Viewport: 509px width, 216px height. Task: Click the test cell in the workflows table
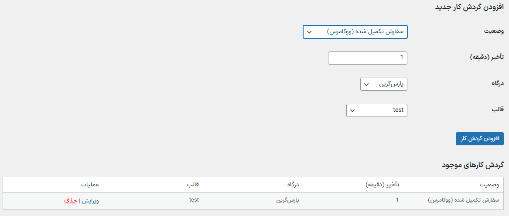tap(194, 200)
